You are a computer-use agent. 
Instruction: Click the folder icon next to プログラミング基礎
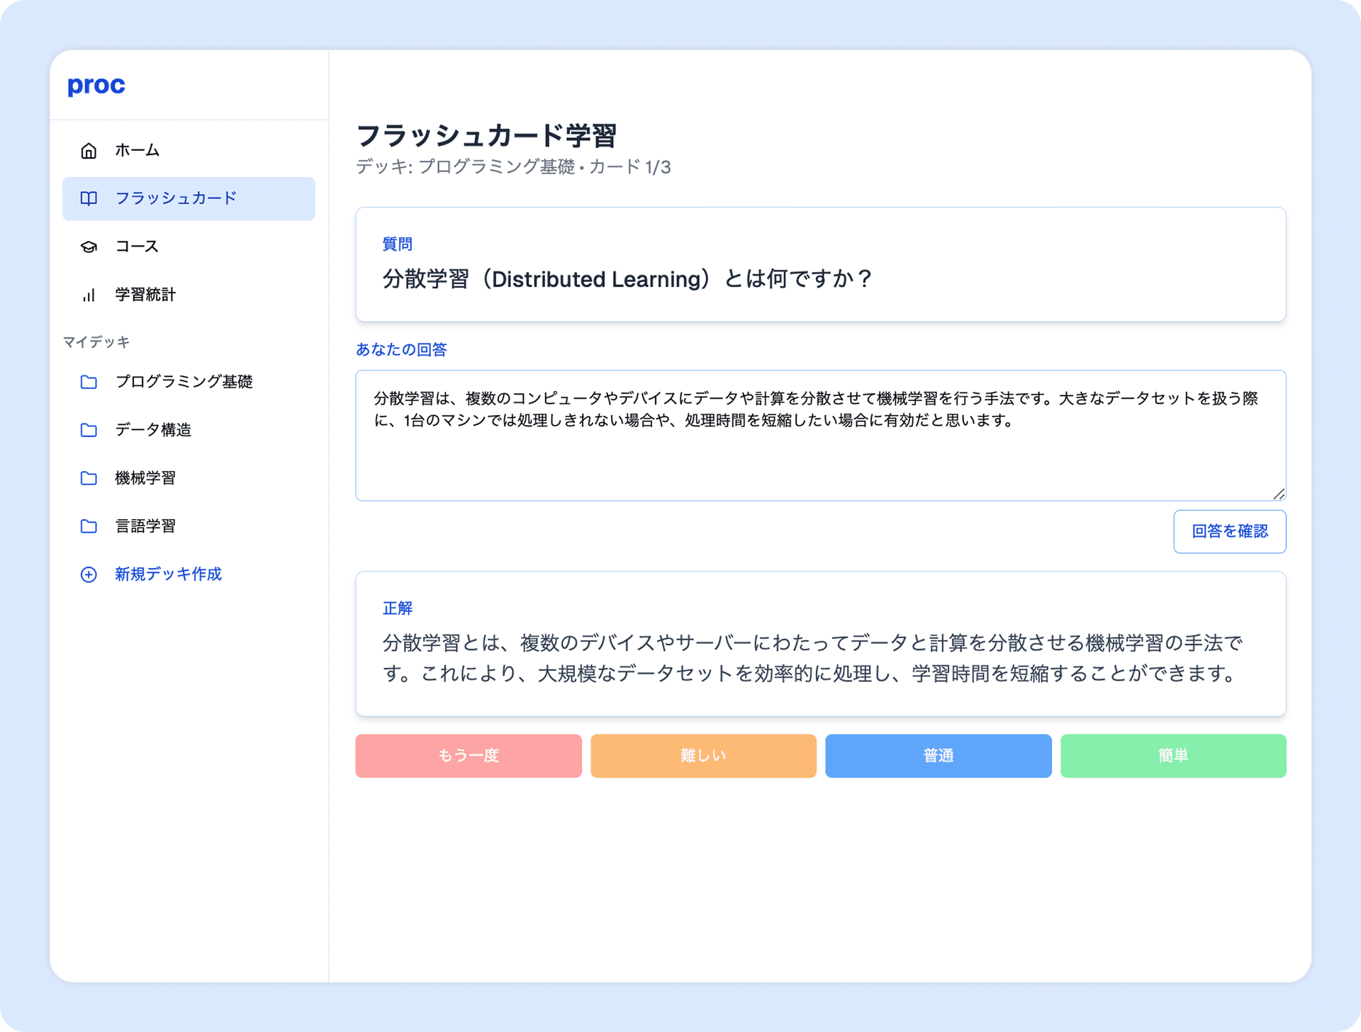point(88,382)
